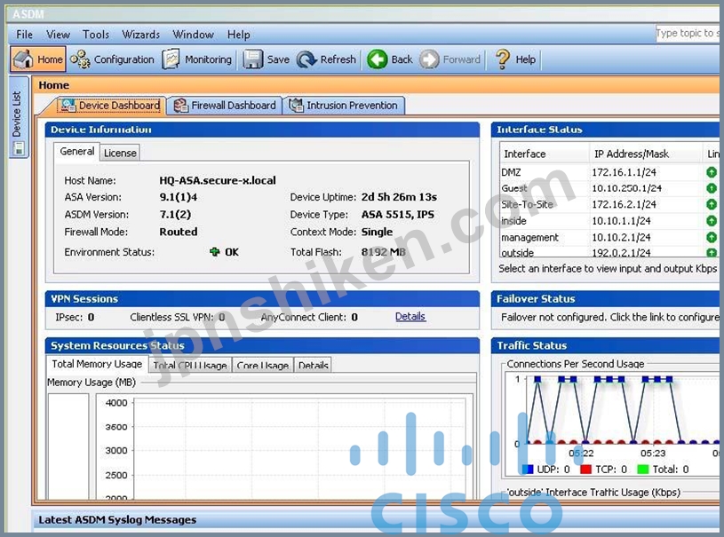Click the green Total legend swatch

pyautogui.click(x=643, y=470)
